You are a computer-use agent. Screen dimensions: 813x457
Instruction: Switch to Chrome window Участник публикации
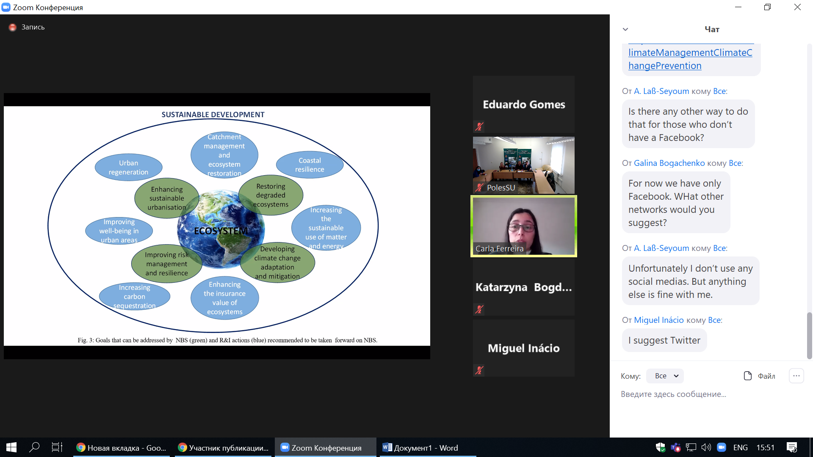(223, 448)
